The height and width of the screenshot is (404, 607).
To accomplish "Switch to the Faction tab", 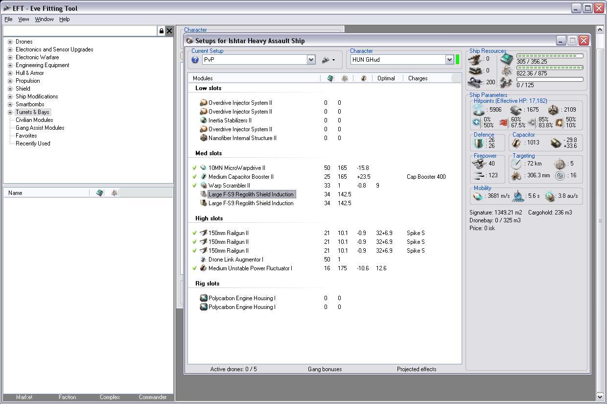I will pos(67,397).
